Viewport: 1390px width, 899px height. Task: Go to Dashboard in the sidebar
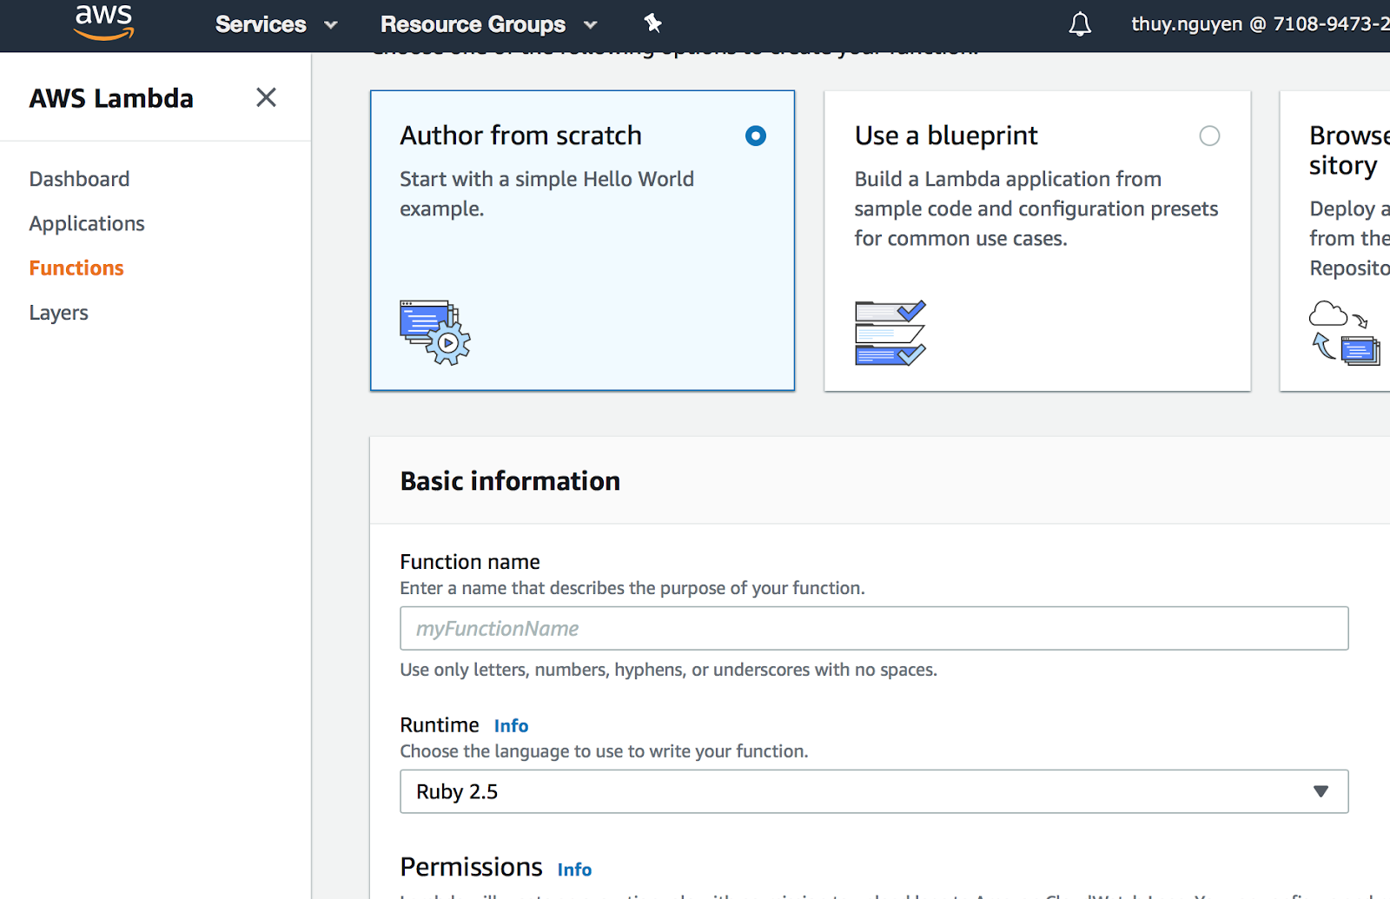pos(79,179)
